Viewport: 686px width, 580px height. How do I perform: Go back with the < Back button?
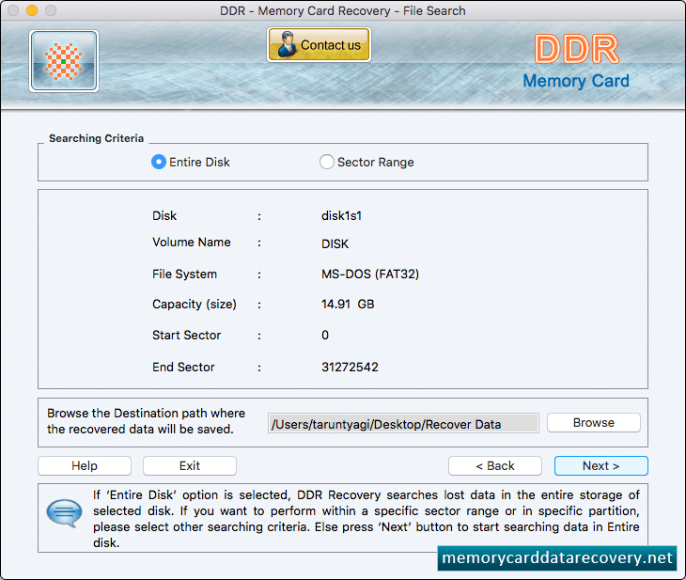[495, 465]
